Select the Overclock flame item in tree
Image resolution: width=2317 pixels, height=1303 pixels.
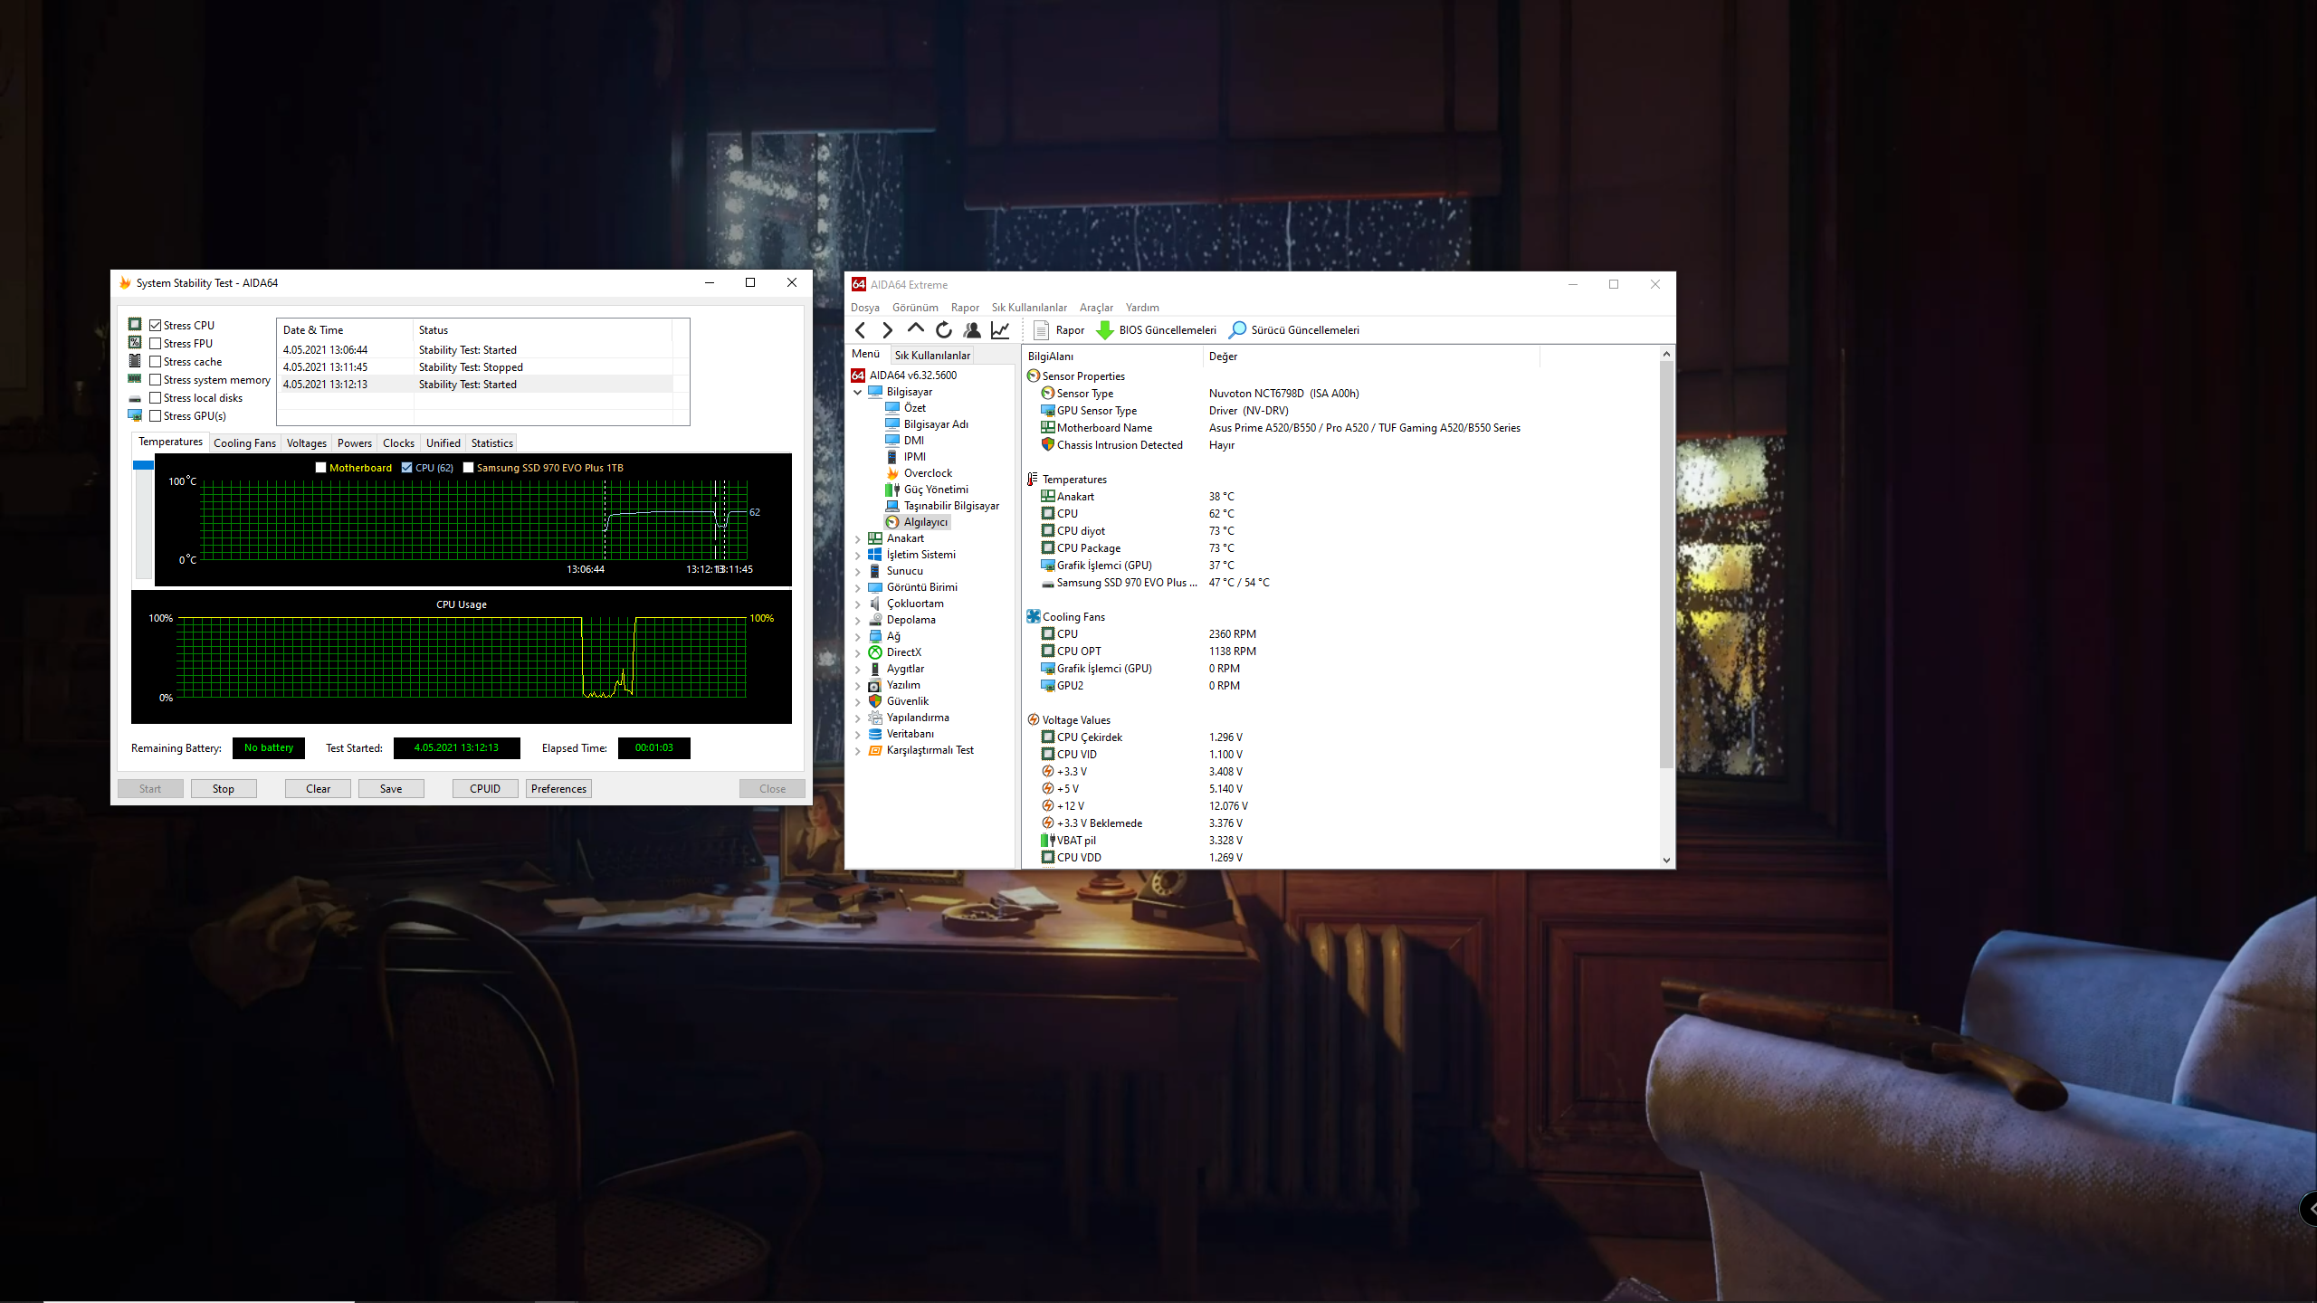928,473
